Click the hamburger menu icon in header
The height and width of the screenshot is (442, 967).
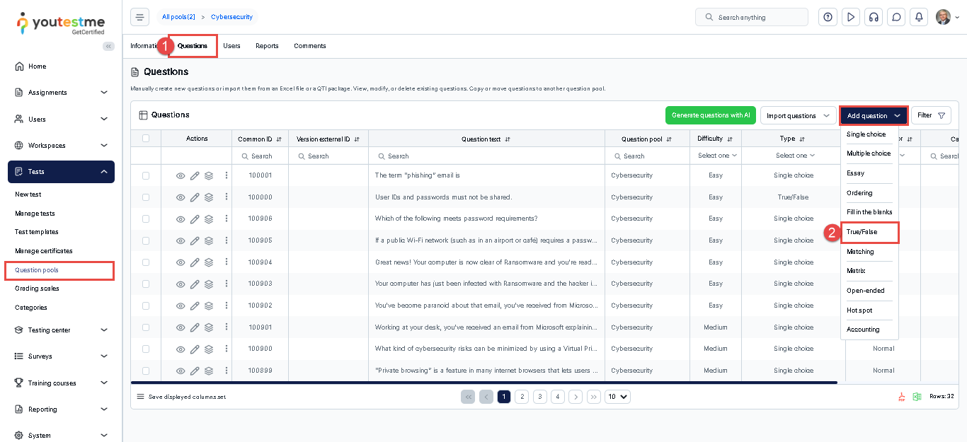point(139,17)
